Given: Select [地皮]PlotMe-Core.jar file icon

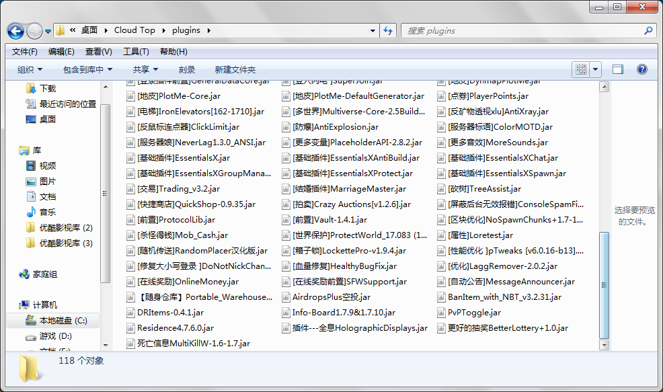Looking at the screenshot, I should coord(130,96).
